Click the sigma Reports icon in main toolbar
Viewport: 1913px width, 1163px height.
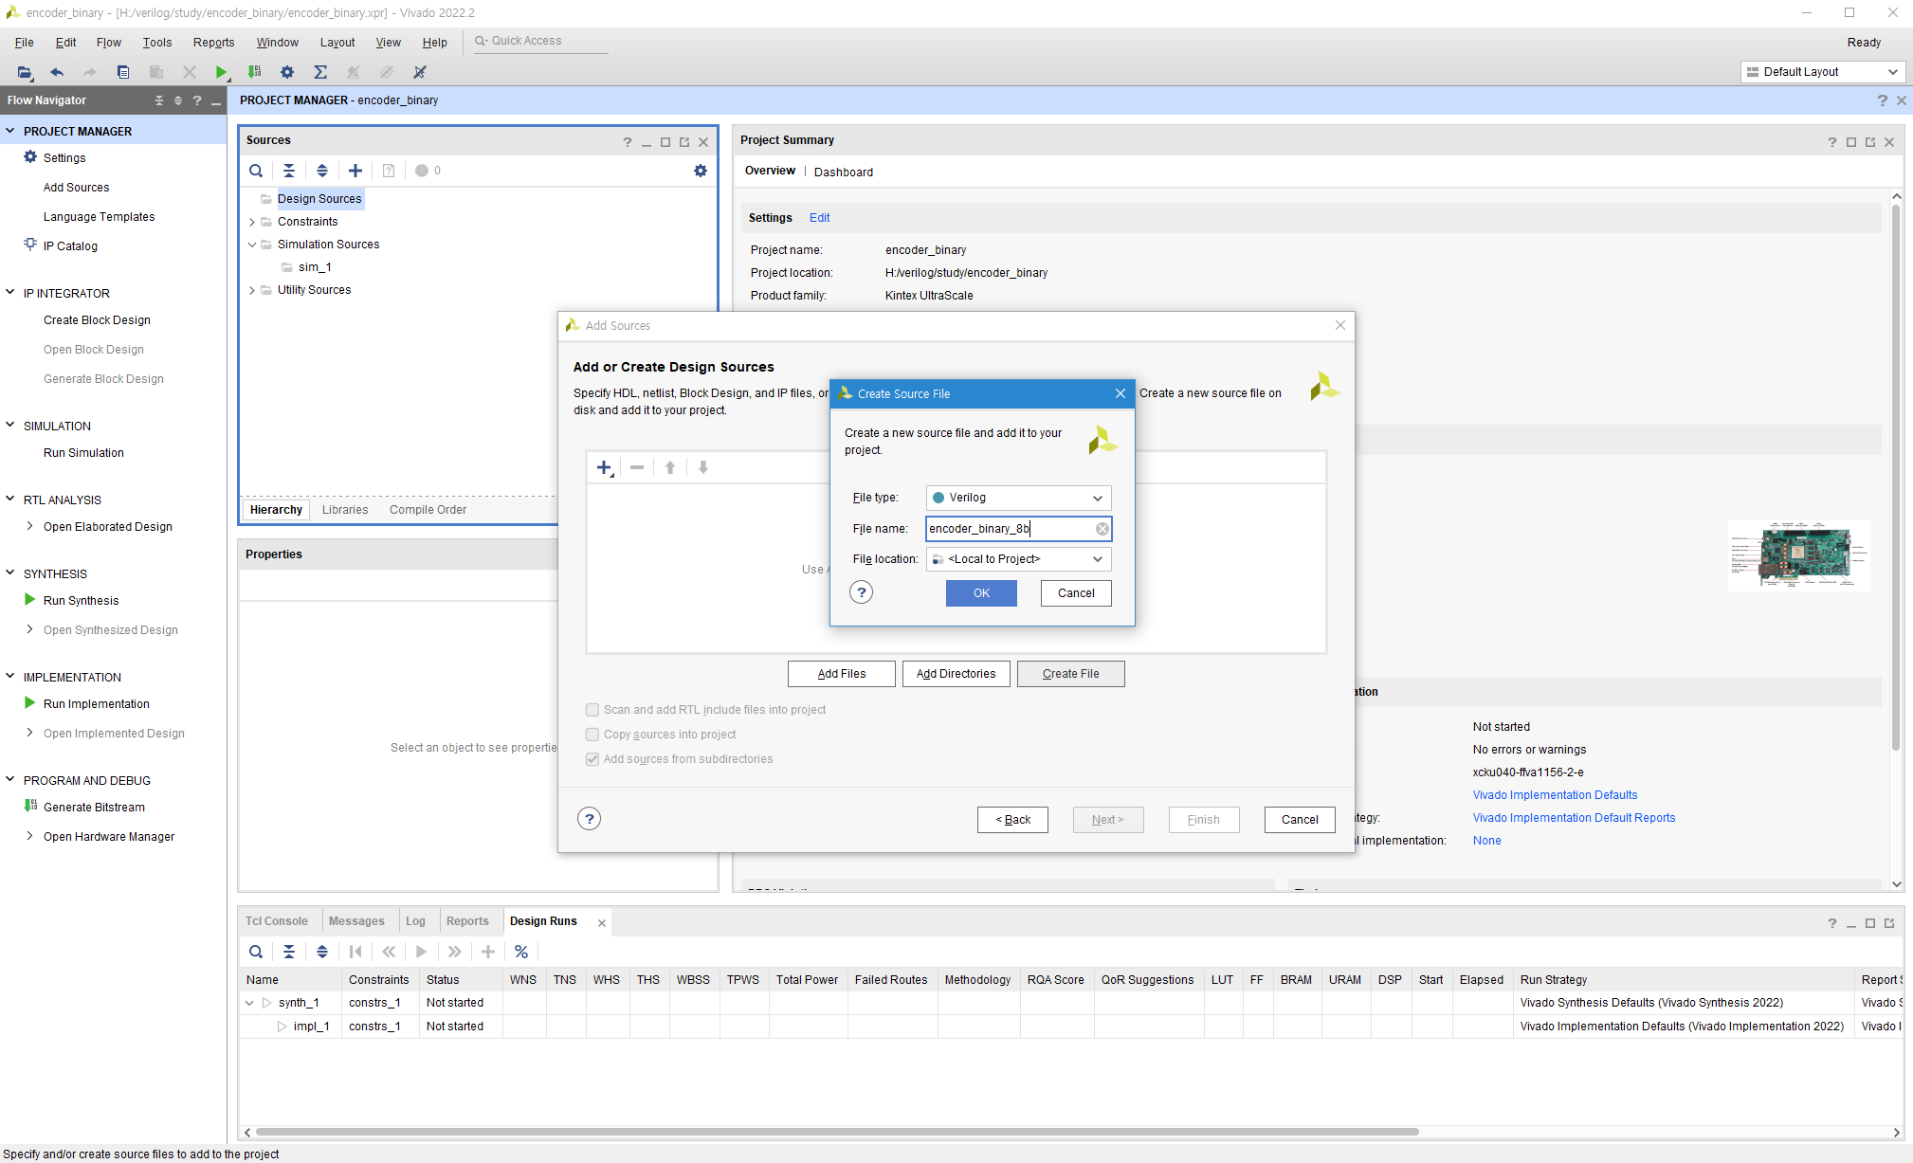coord(320,72)
